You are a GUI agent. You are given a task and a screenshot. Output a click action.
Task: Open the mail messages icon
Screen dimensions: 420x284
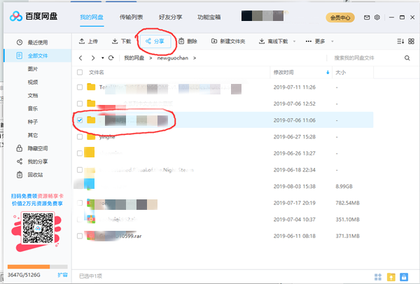tap(367, 17)
